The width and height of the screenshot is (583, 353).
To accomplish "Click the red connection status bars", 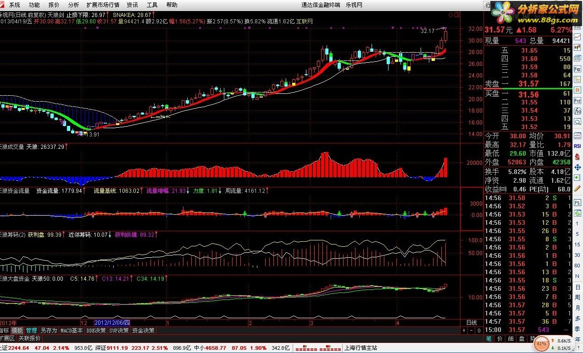I will coord(318,348).
